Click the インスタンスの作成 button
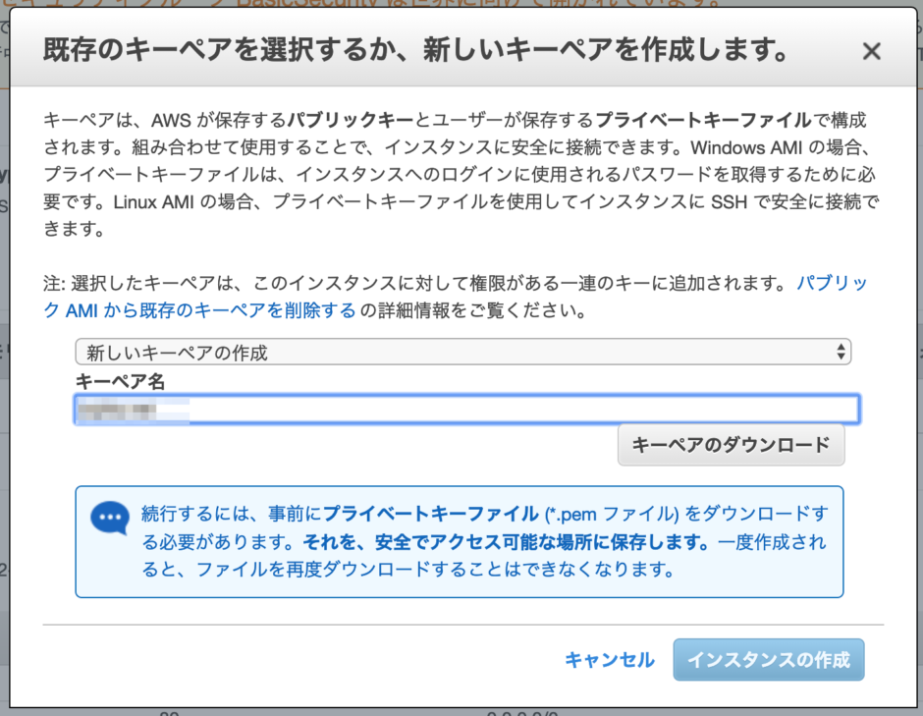923x716 pixels. click(x=769, y=659)
